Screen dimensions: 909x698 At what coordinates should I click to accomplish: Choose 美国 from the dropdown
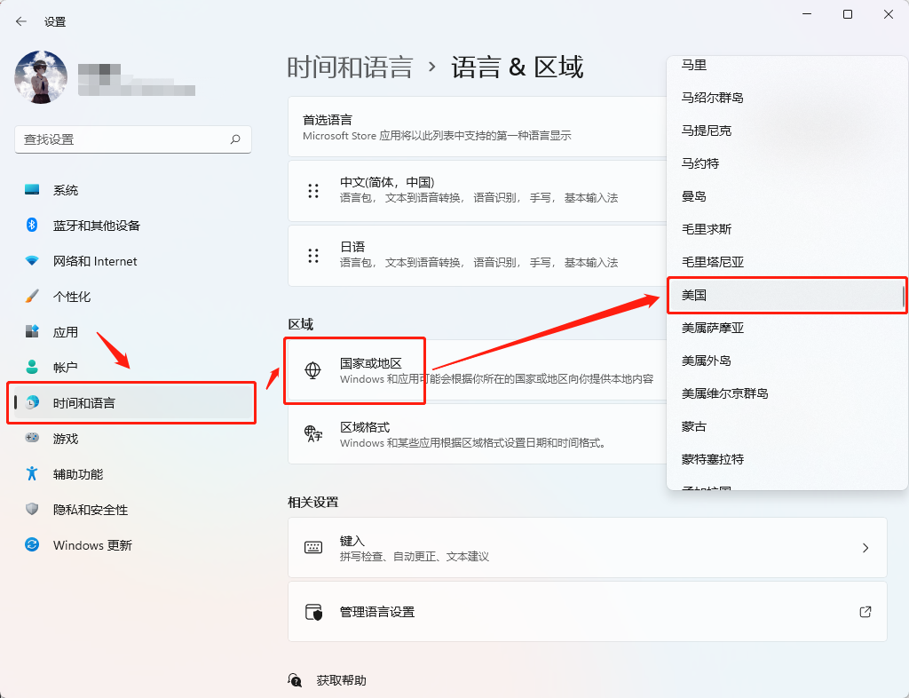coord(786,295)
